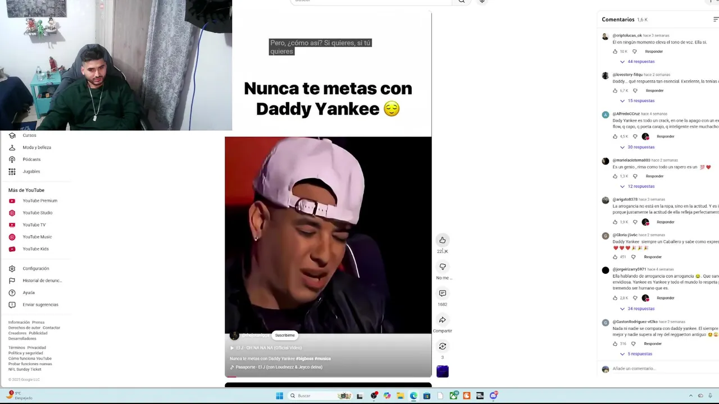The image size is (719, 404).
Task: Subscribe with the Suscribirme button
Action: [285, 335]
